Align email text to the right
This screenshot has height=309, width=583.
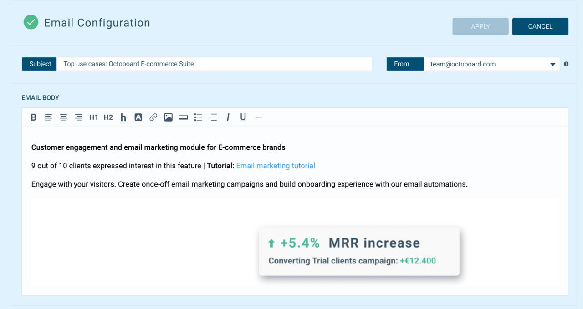[78, 117]
